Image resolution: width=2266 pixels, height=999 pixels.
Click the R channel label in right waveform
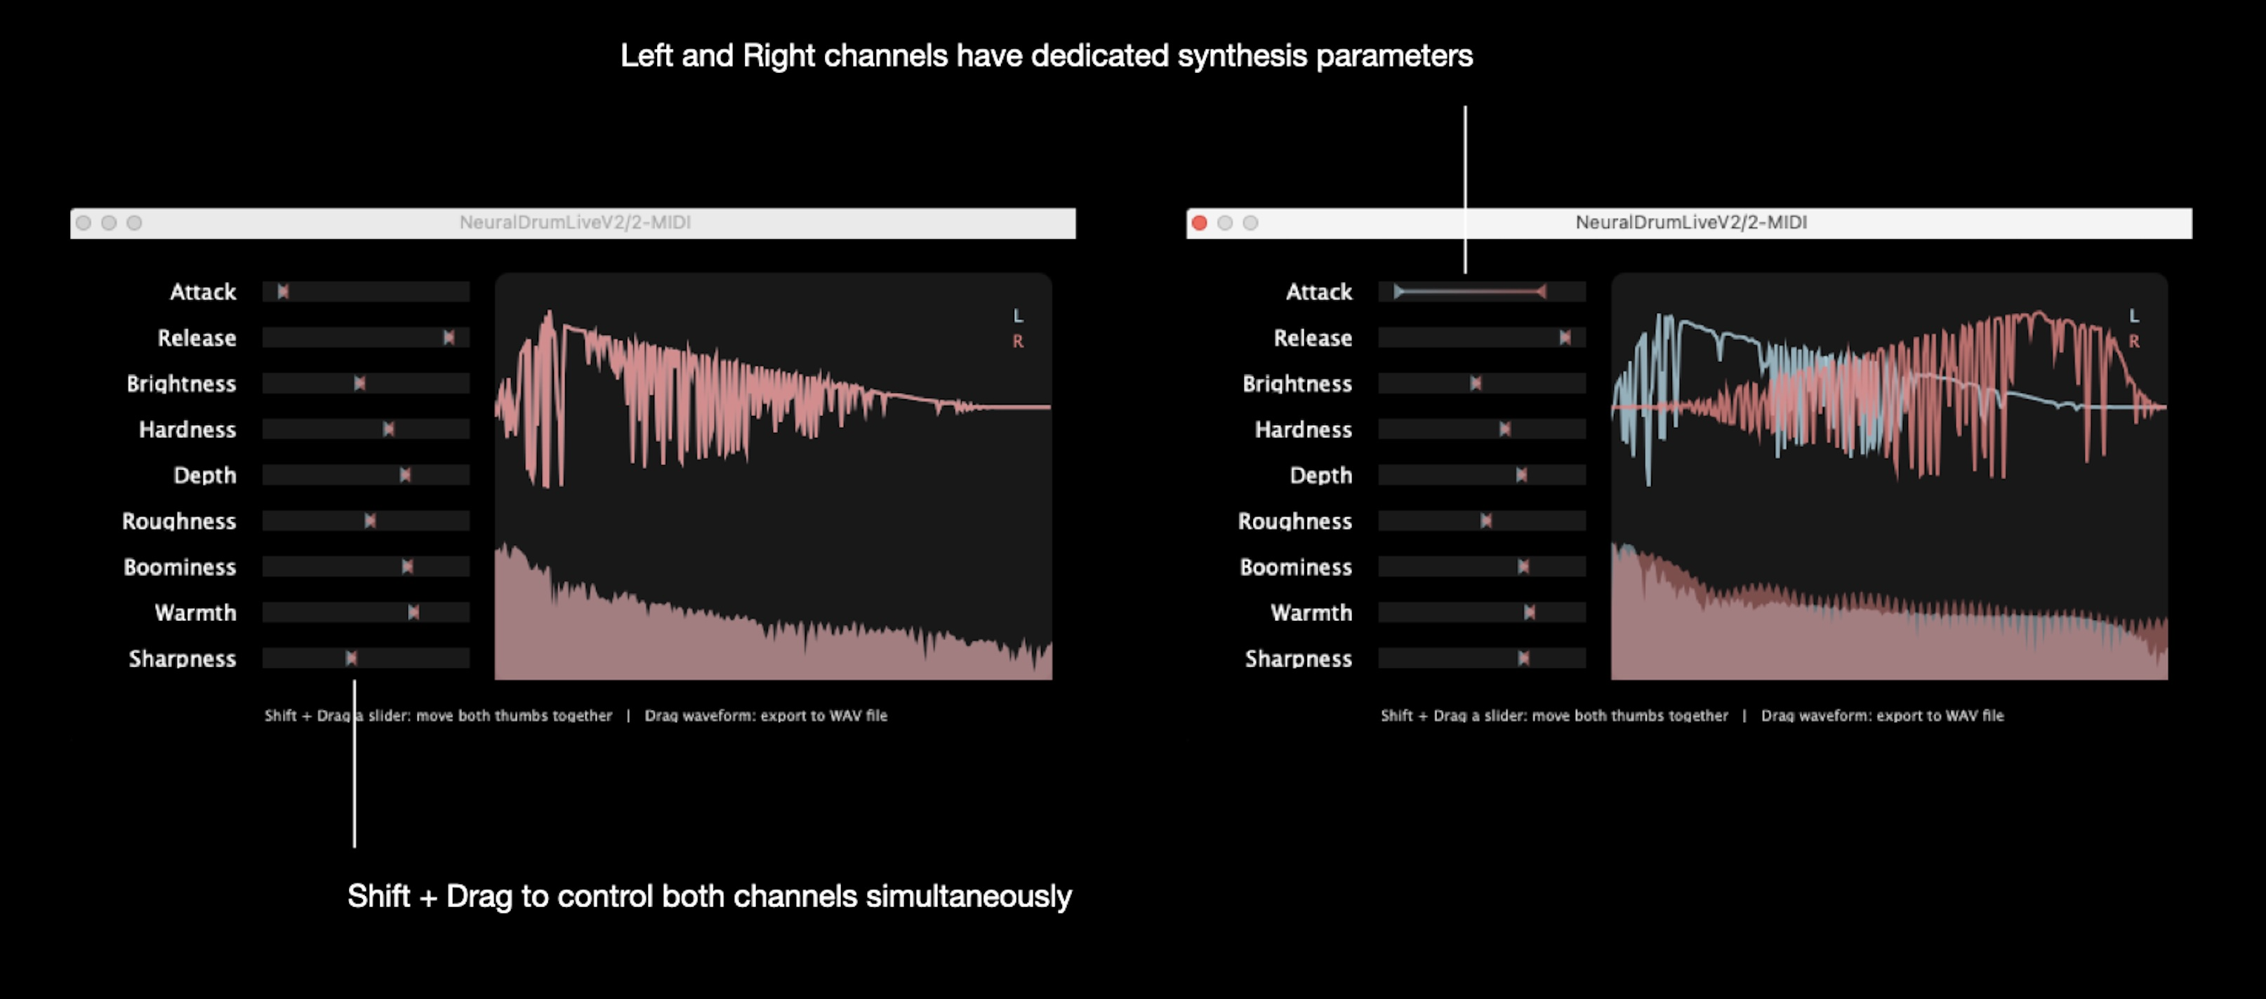2133,341
